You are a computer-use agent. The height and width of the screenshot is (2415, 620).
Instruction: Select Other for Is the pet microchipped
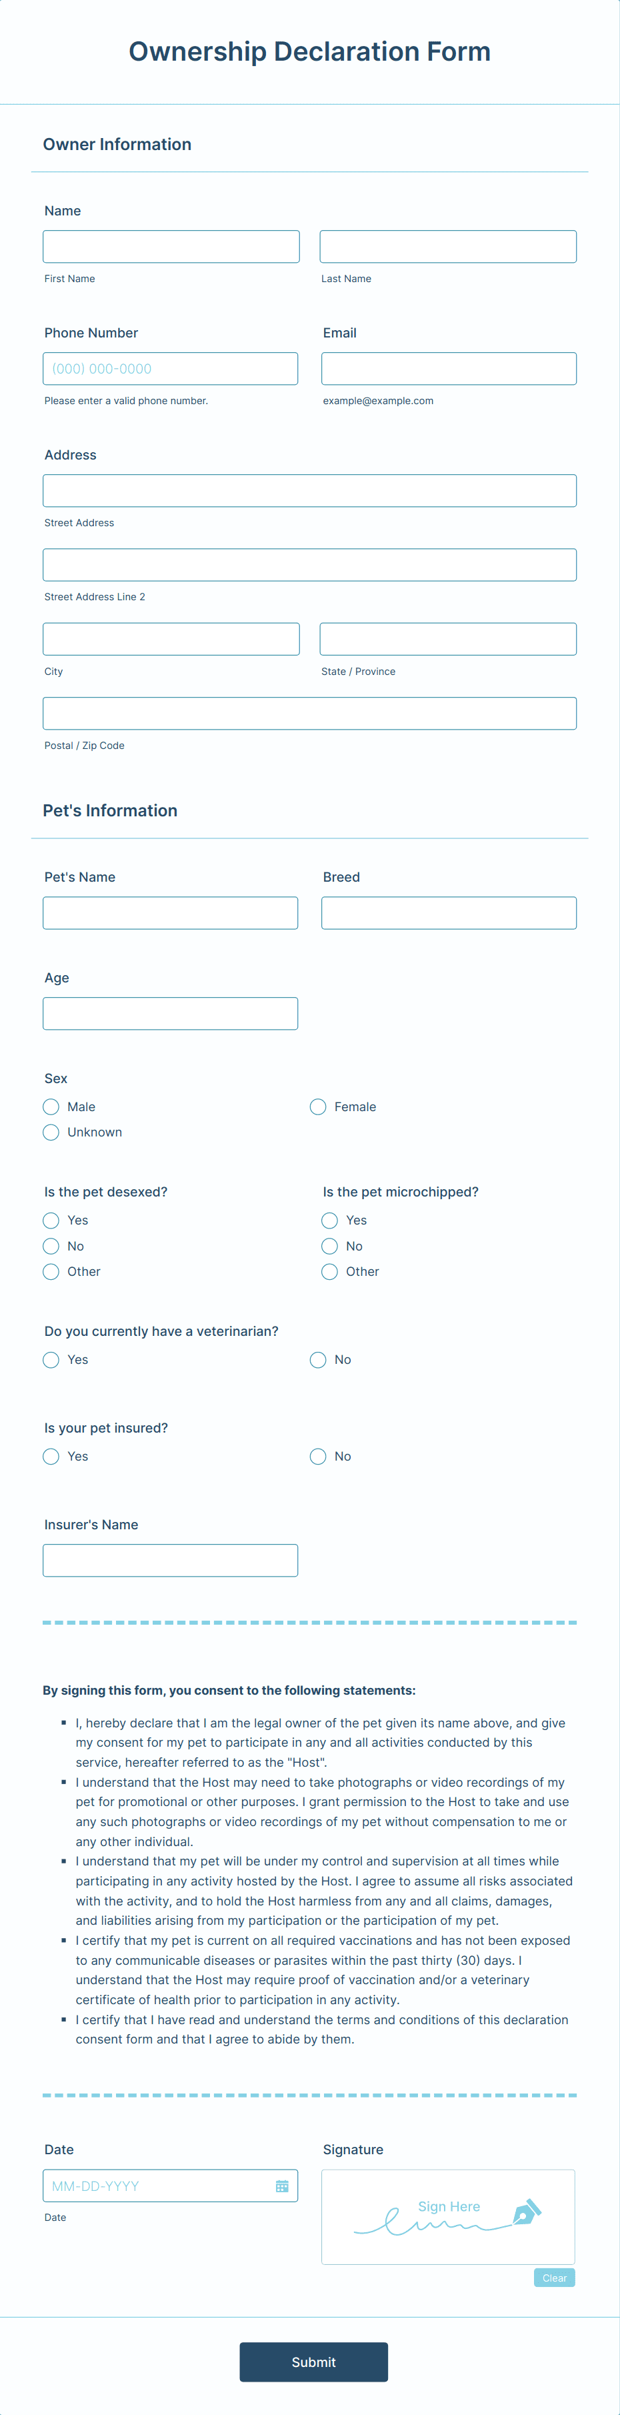click(330, 1272)
